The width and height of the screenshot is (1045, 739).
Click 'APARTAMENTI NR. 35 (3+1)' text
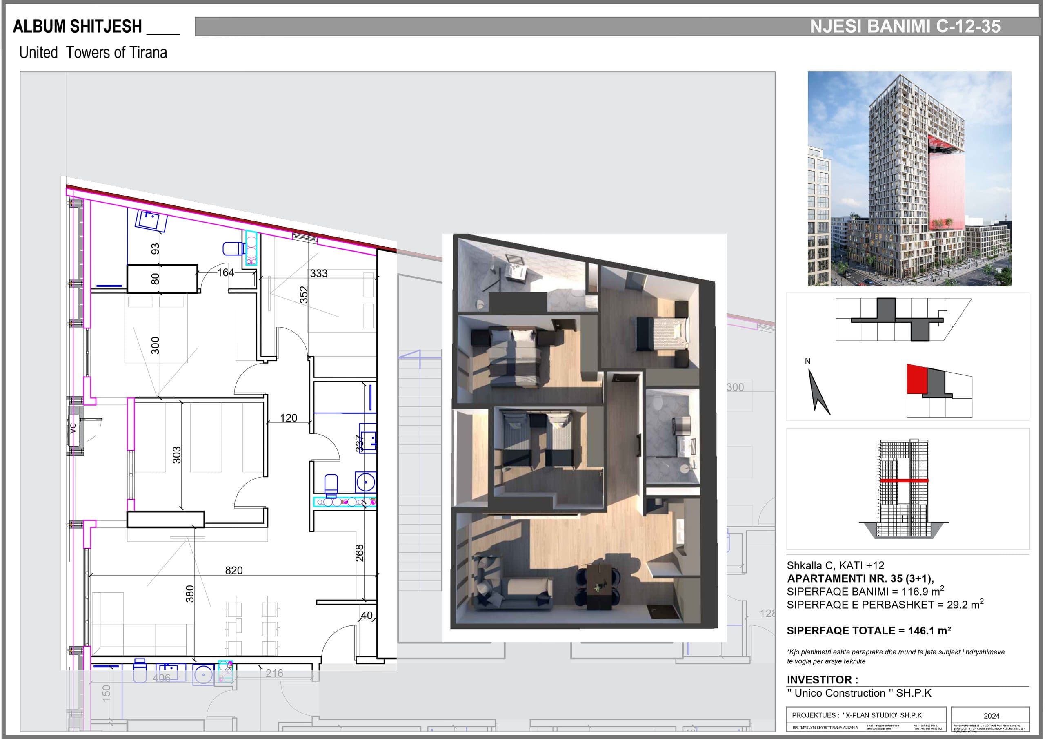tap(860, 578)
